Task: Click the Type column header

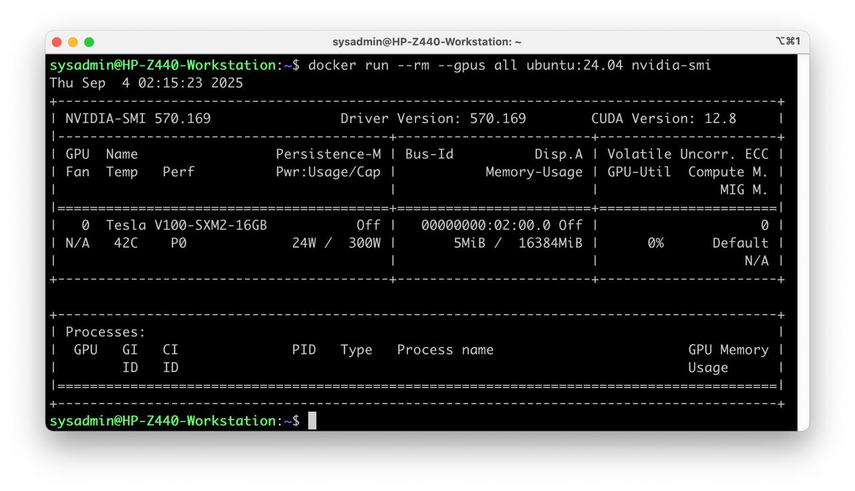Action: (356, 350)
